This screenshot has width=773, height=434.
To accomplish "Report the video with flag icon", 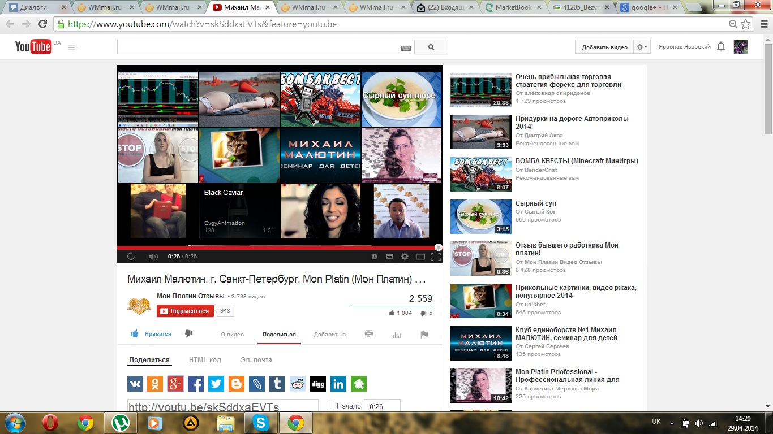I will (424, 335).
